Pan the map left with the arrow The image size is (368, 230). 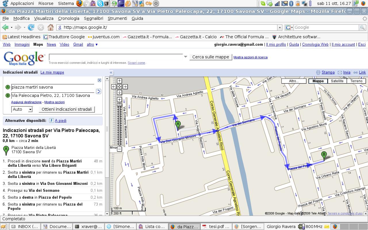114,87
